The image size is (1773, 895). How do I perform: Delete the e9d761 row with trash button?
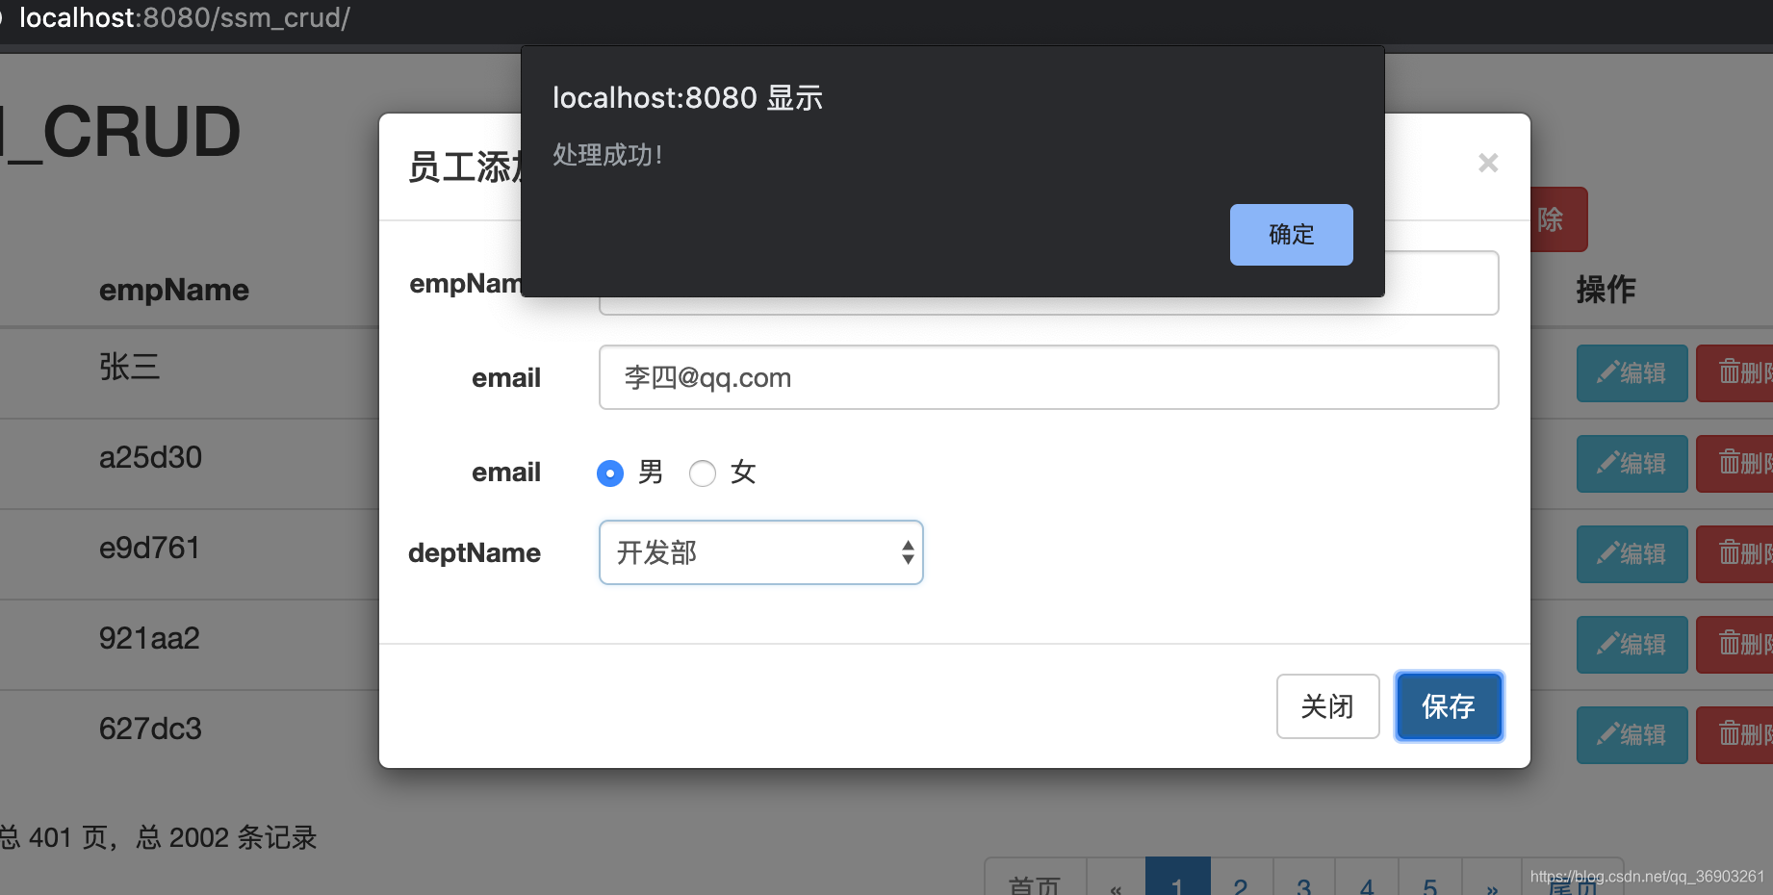pyautogui.click(x=1734, y=554)
